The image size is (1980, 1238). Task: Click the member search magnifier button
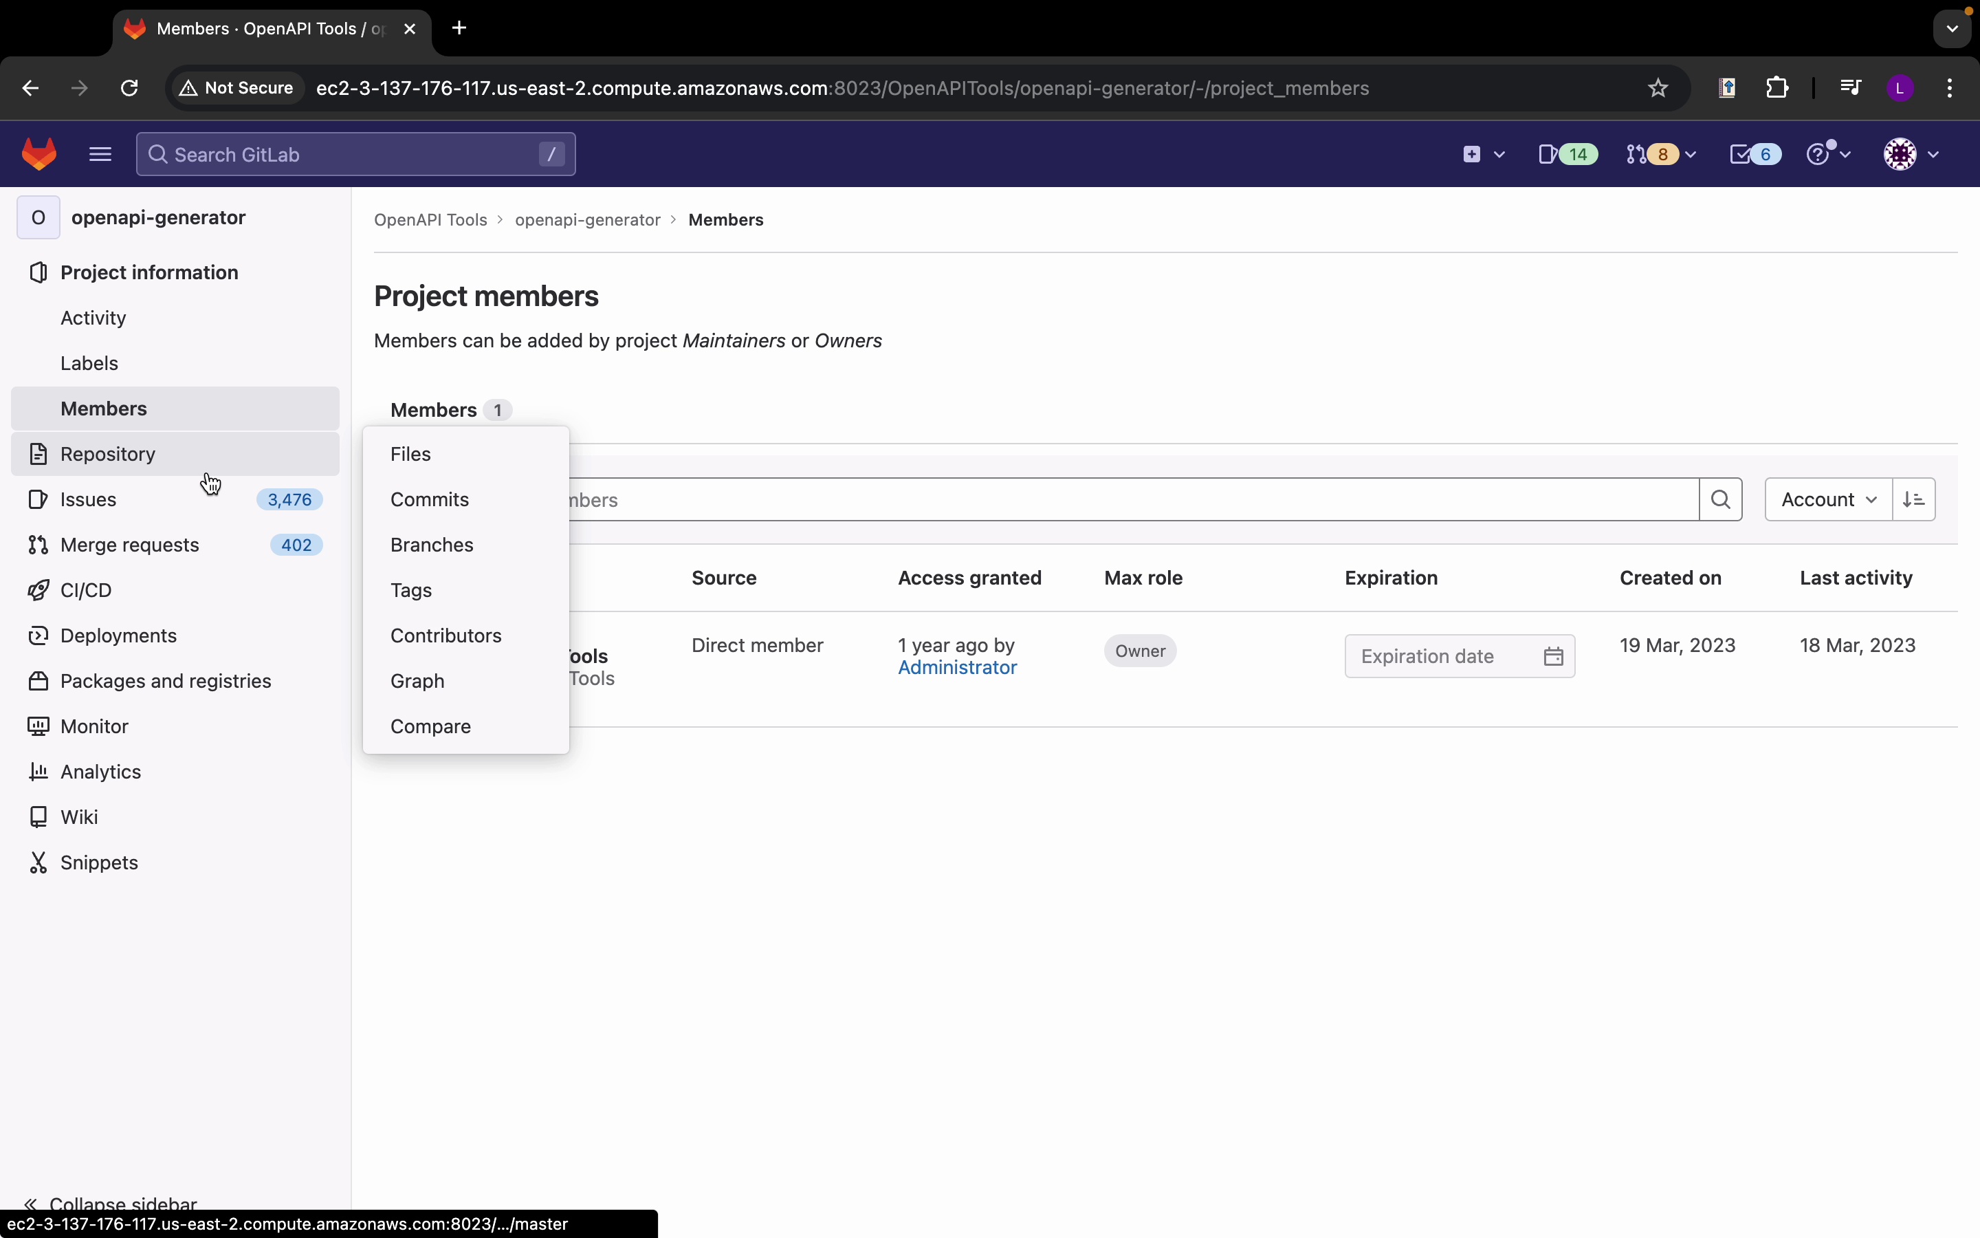[1720, 499]
